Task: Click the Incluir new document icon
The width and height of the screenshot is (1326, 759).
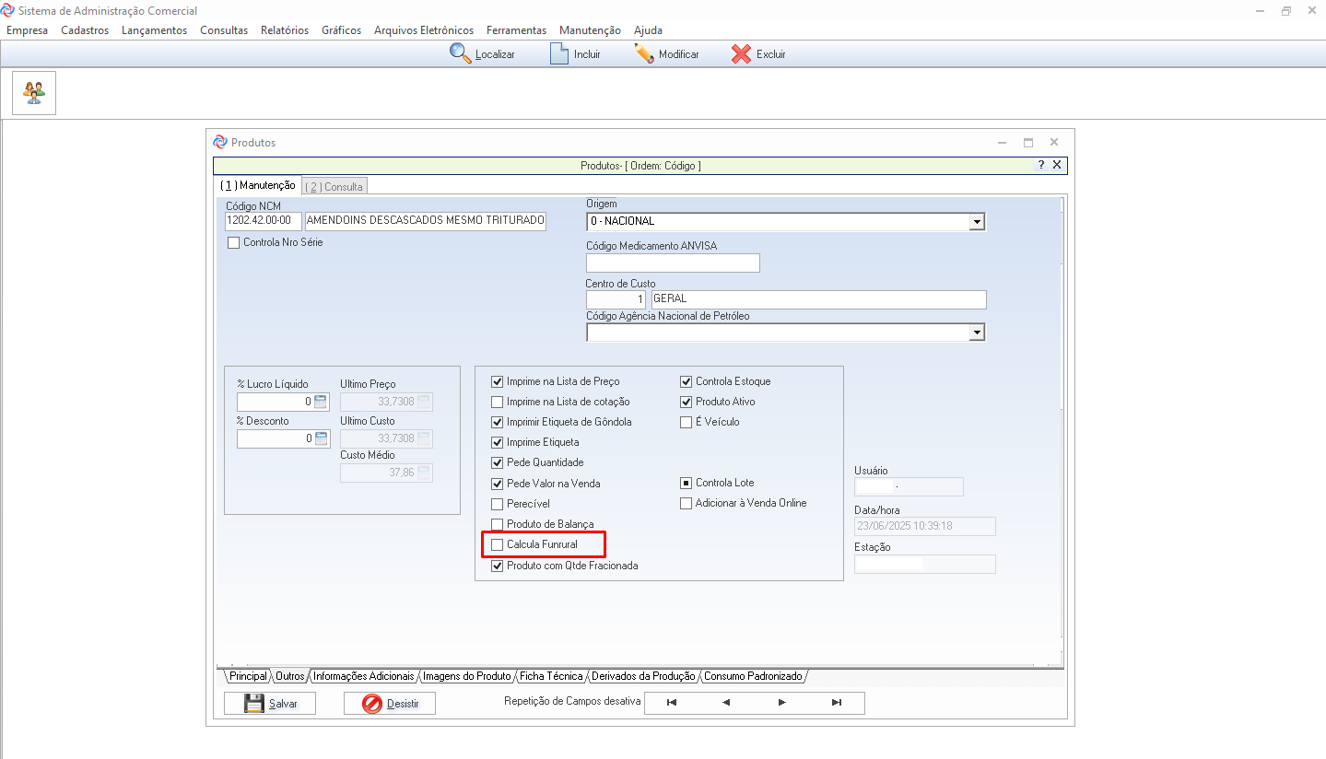Action: 558,53
